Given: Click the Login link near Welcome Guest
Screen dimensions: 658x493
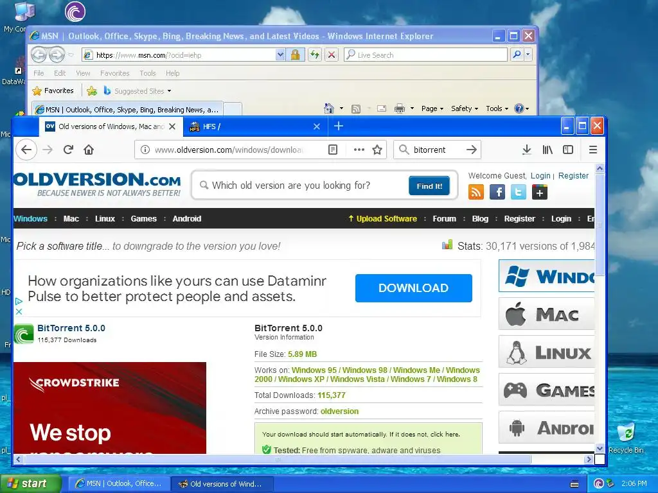Looking at the screenshot, I should point(540,176).
